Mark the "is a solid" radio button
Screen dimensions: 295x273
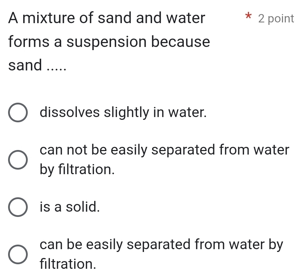pos(18,207)
